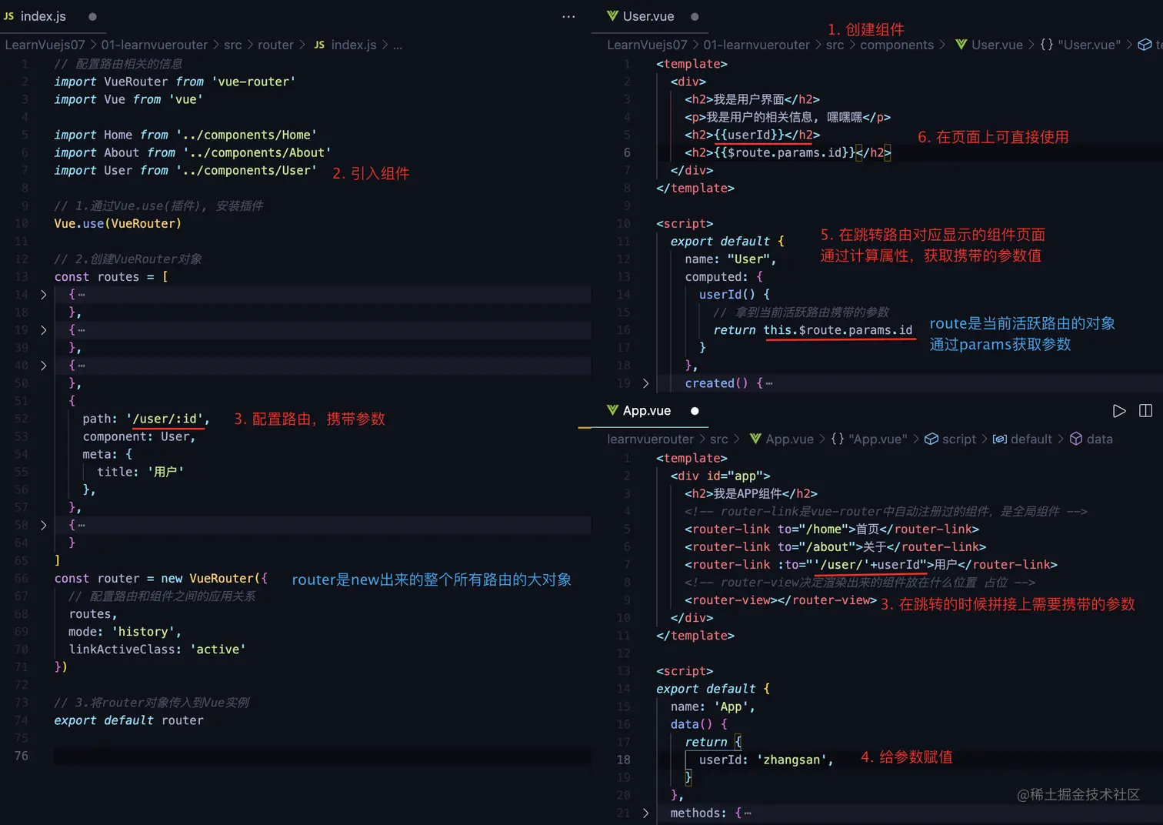Expand folded block at line 14 in index.js
This screenshot has height=825, width=1163.
click(x=43, y=295)
